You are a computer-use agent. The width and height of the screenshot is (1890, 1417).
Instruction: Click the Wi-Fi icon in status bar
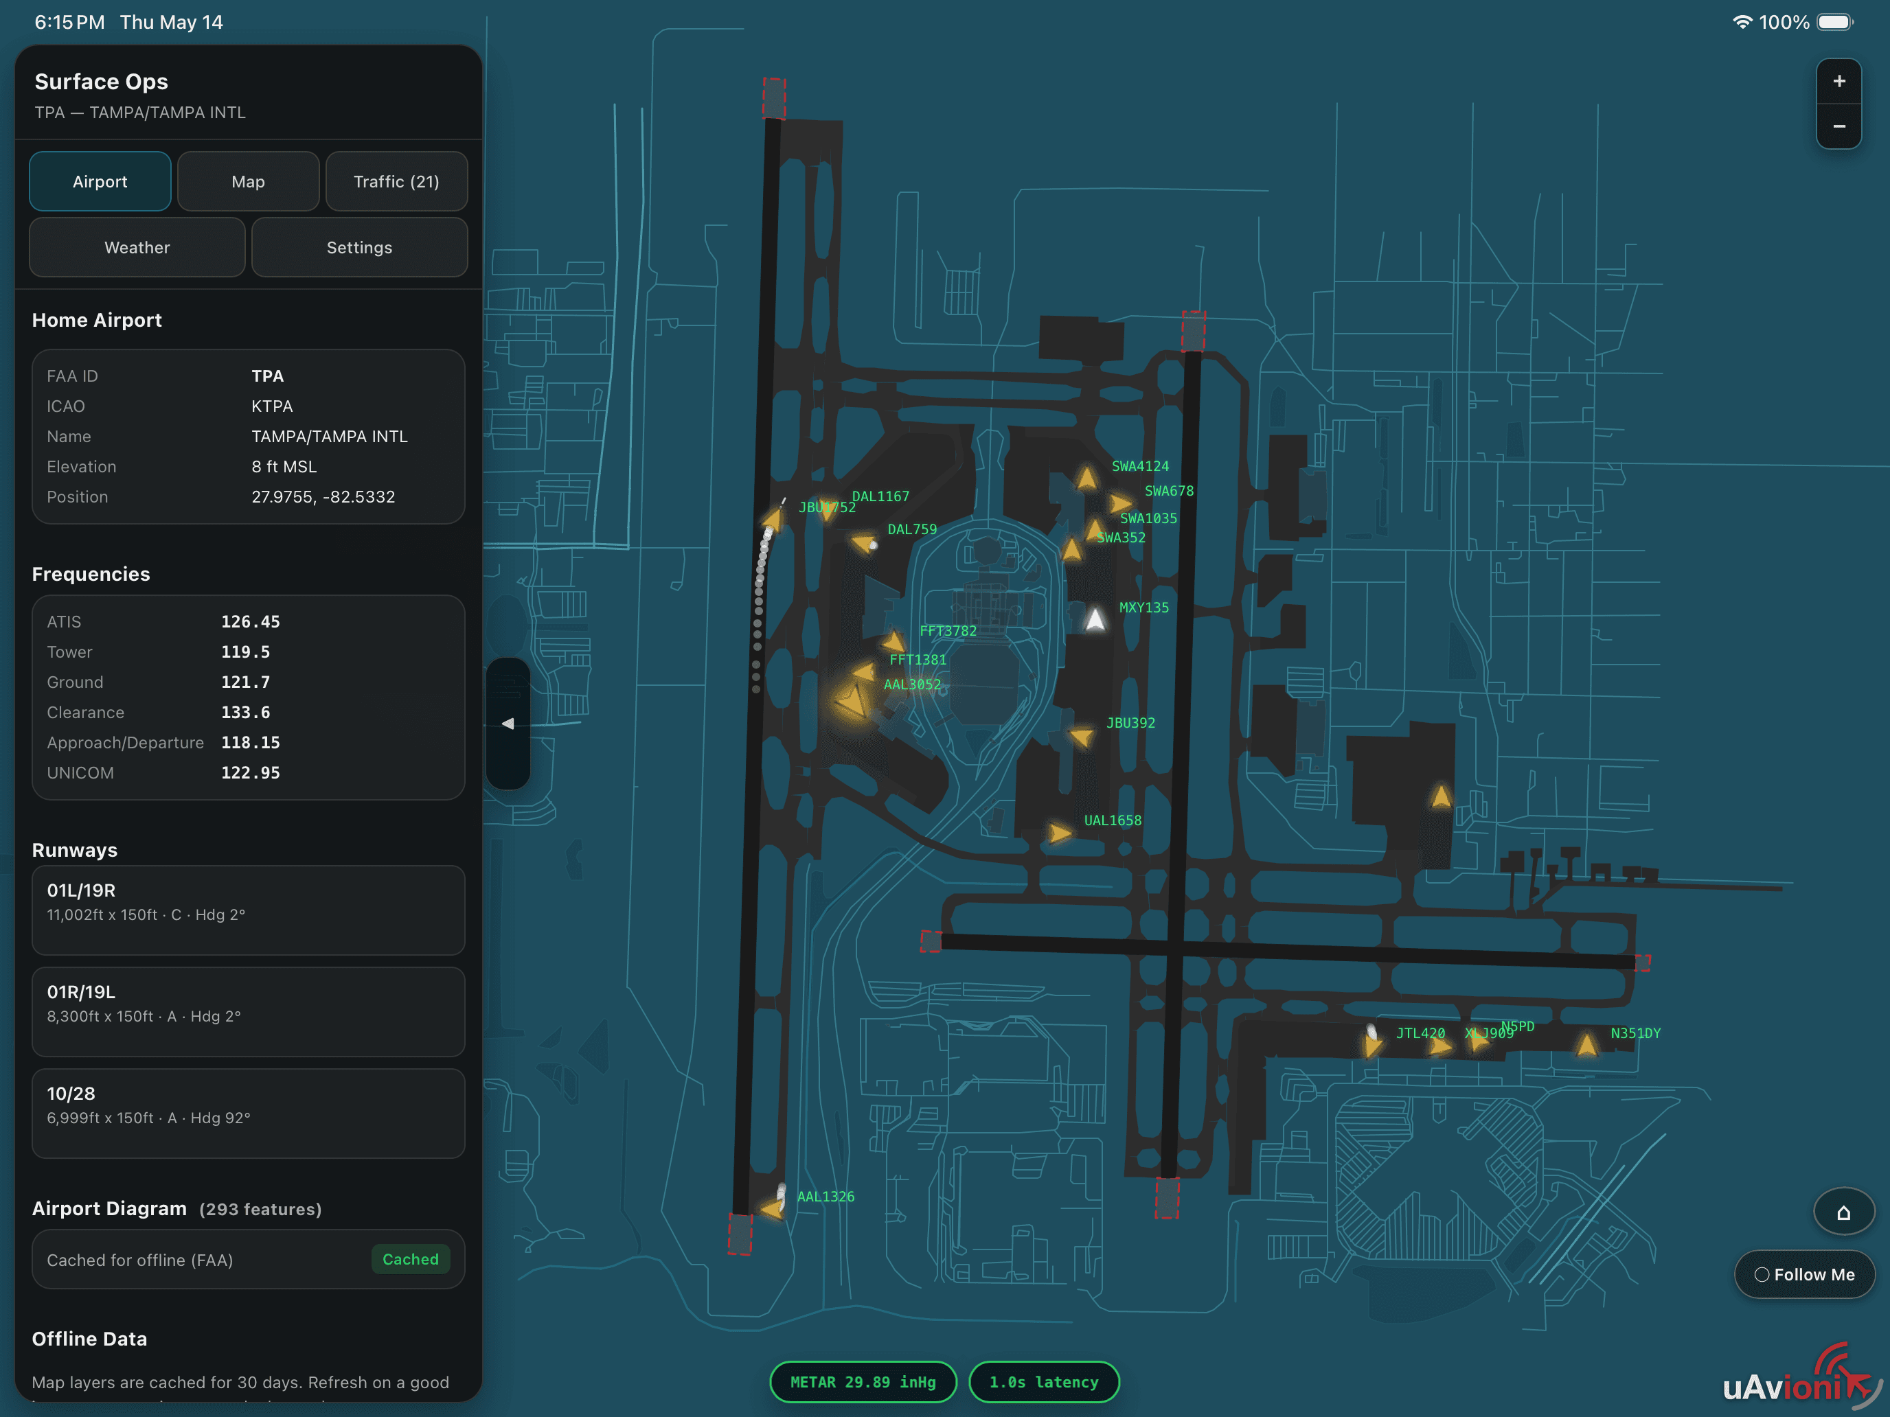(x=1742, y=22)
